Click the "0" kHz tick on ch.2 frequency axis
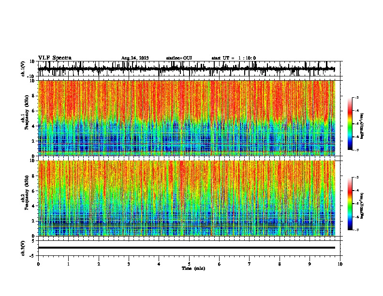The height and width of the screenshot is (296, 383). point(33,236)
